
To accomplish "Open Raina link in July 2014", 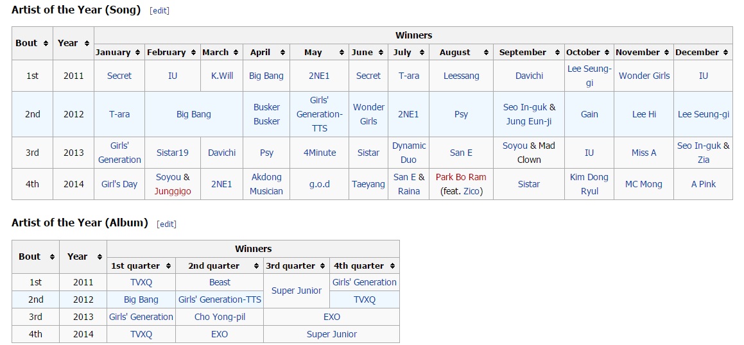I will [409, 192].
